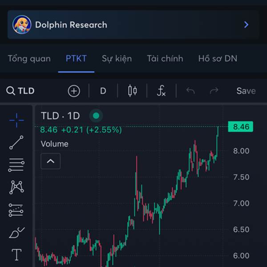Open the Dolphin Research banner
Screen dimensions: 267x267
click(x=133, y=24)
